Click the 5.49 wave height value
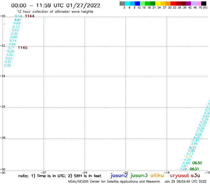The width and height of the screenshot is (210, 184). coord(14,34)
